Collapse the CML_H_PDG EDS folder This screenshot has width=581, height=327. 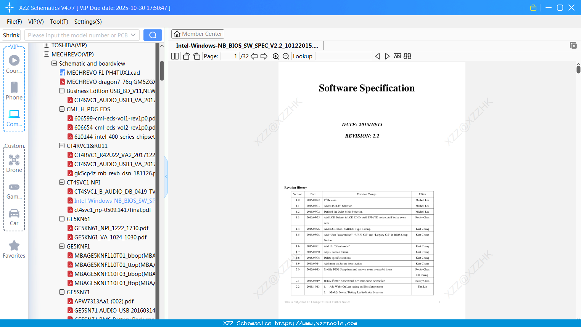[62, 109]
